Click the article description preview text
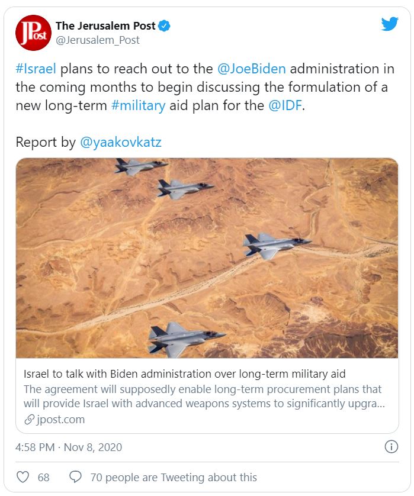 (203, 397)
